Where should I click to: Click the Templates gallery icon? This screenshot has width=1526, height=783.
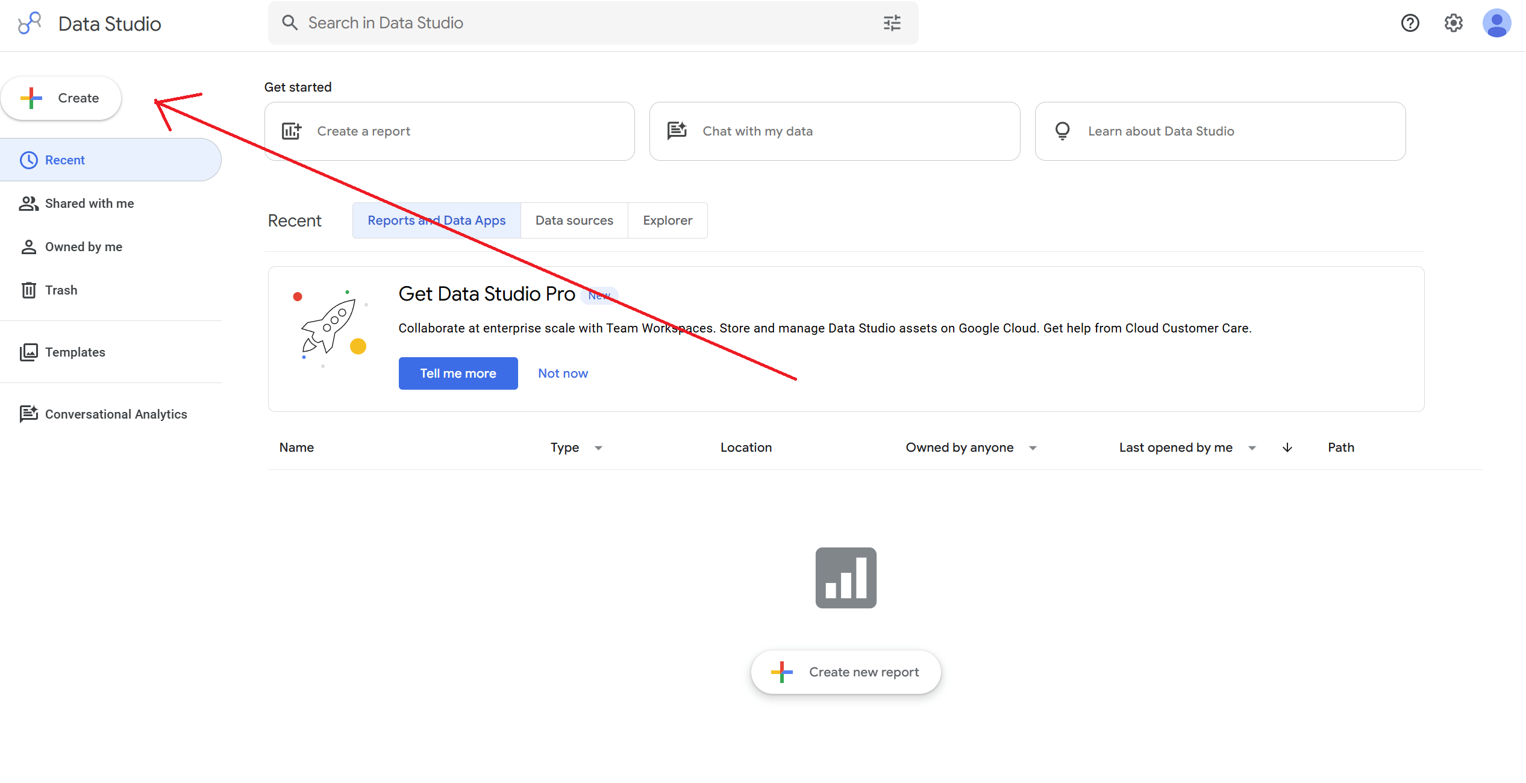point(29,352)
